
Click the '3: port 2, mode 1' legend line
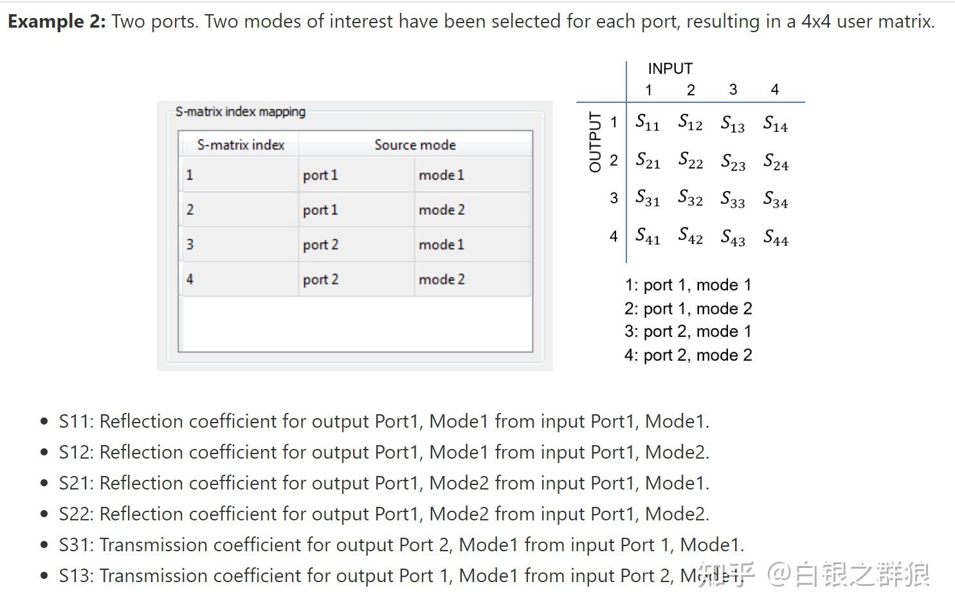[x=687, y=331]
